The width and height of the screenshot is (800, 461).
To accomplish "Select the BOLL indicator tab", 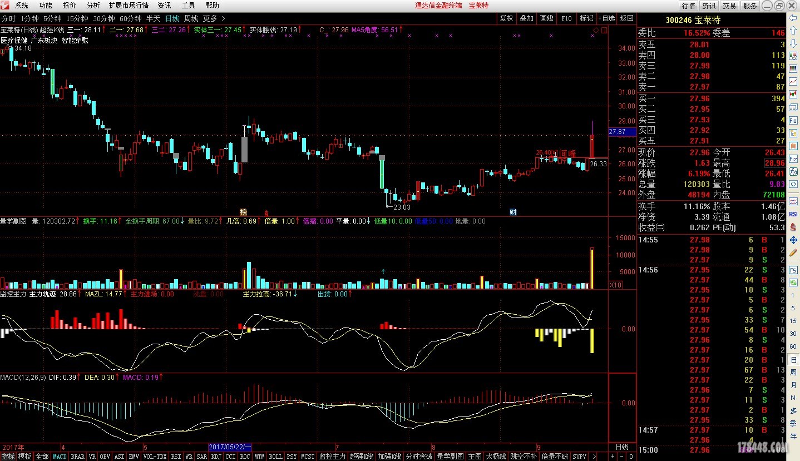I will [275, 457].
